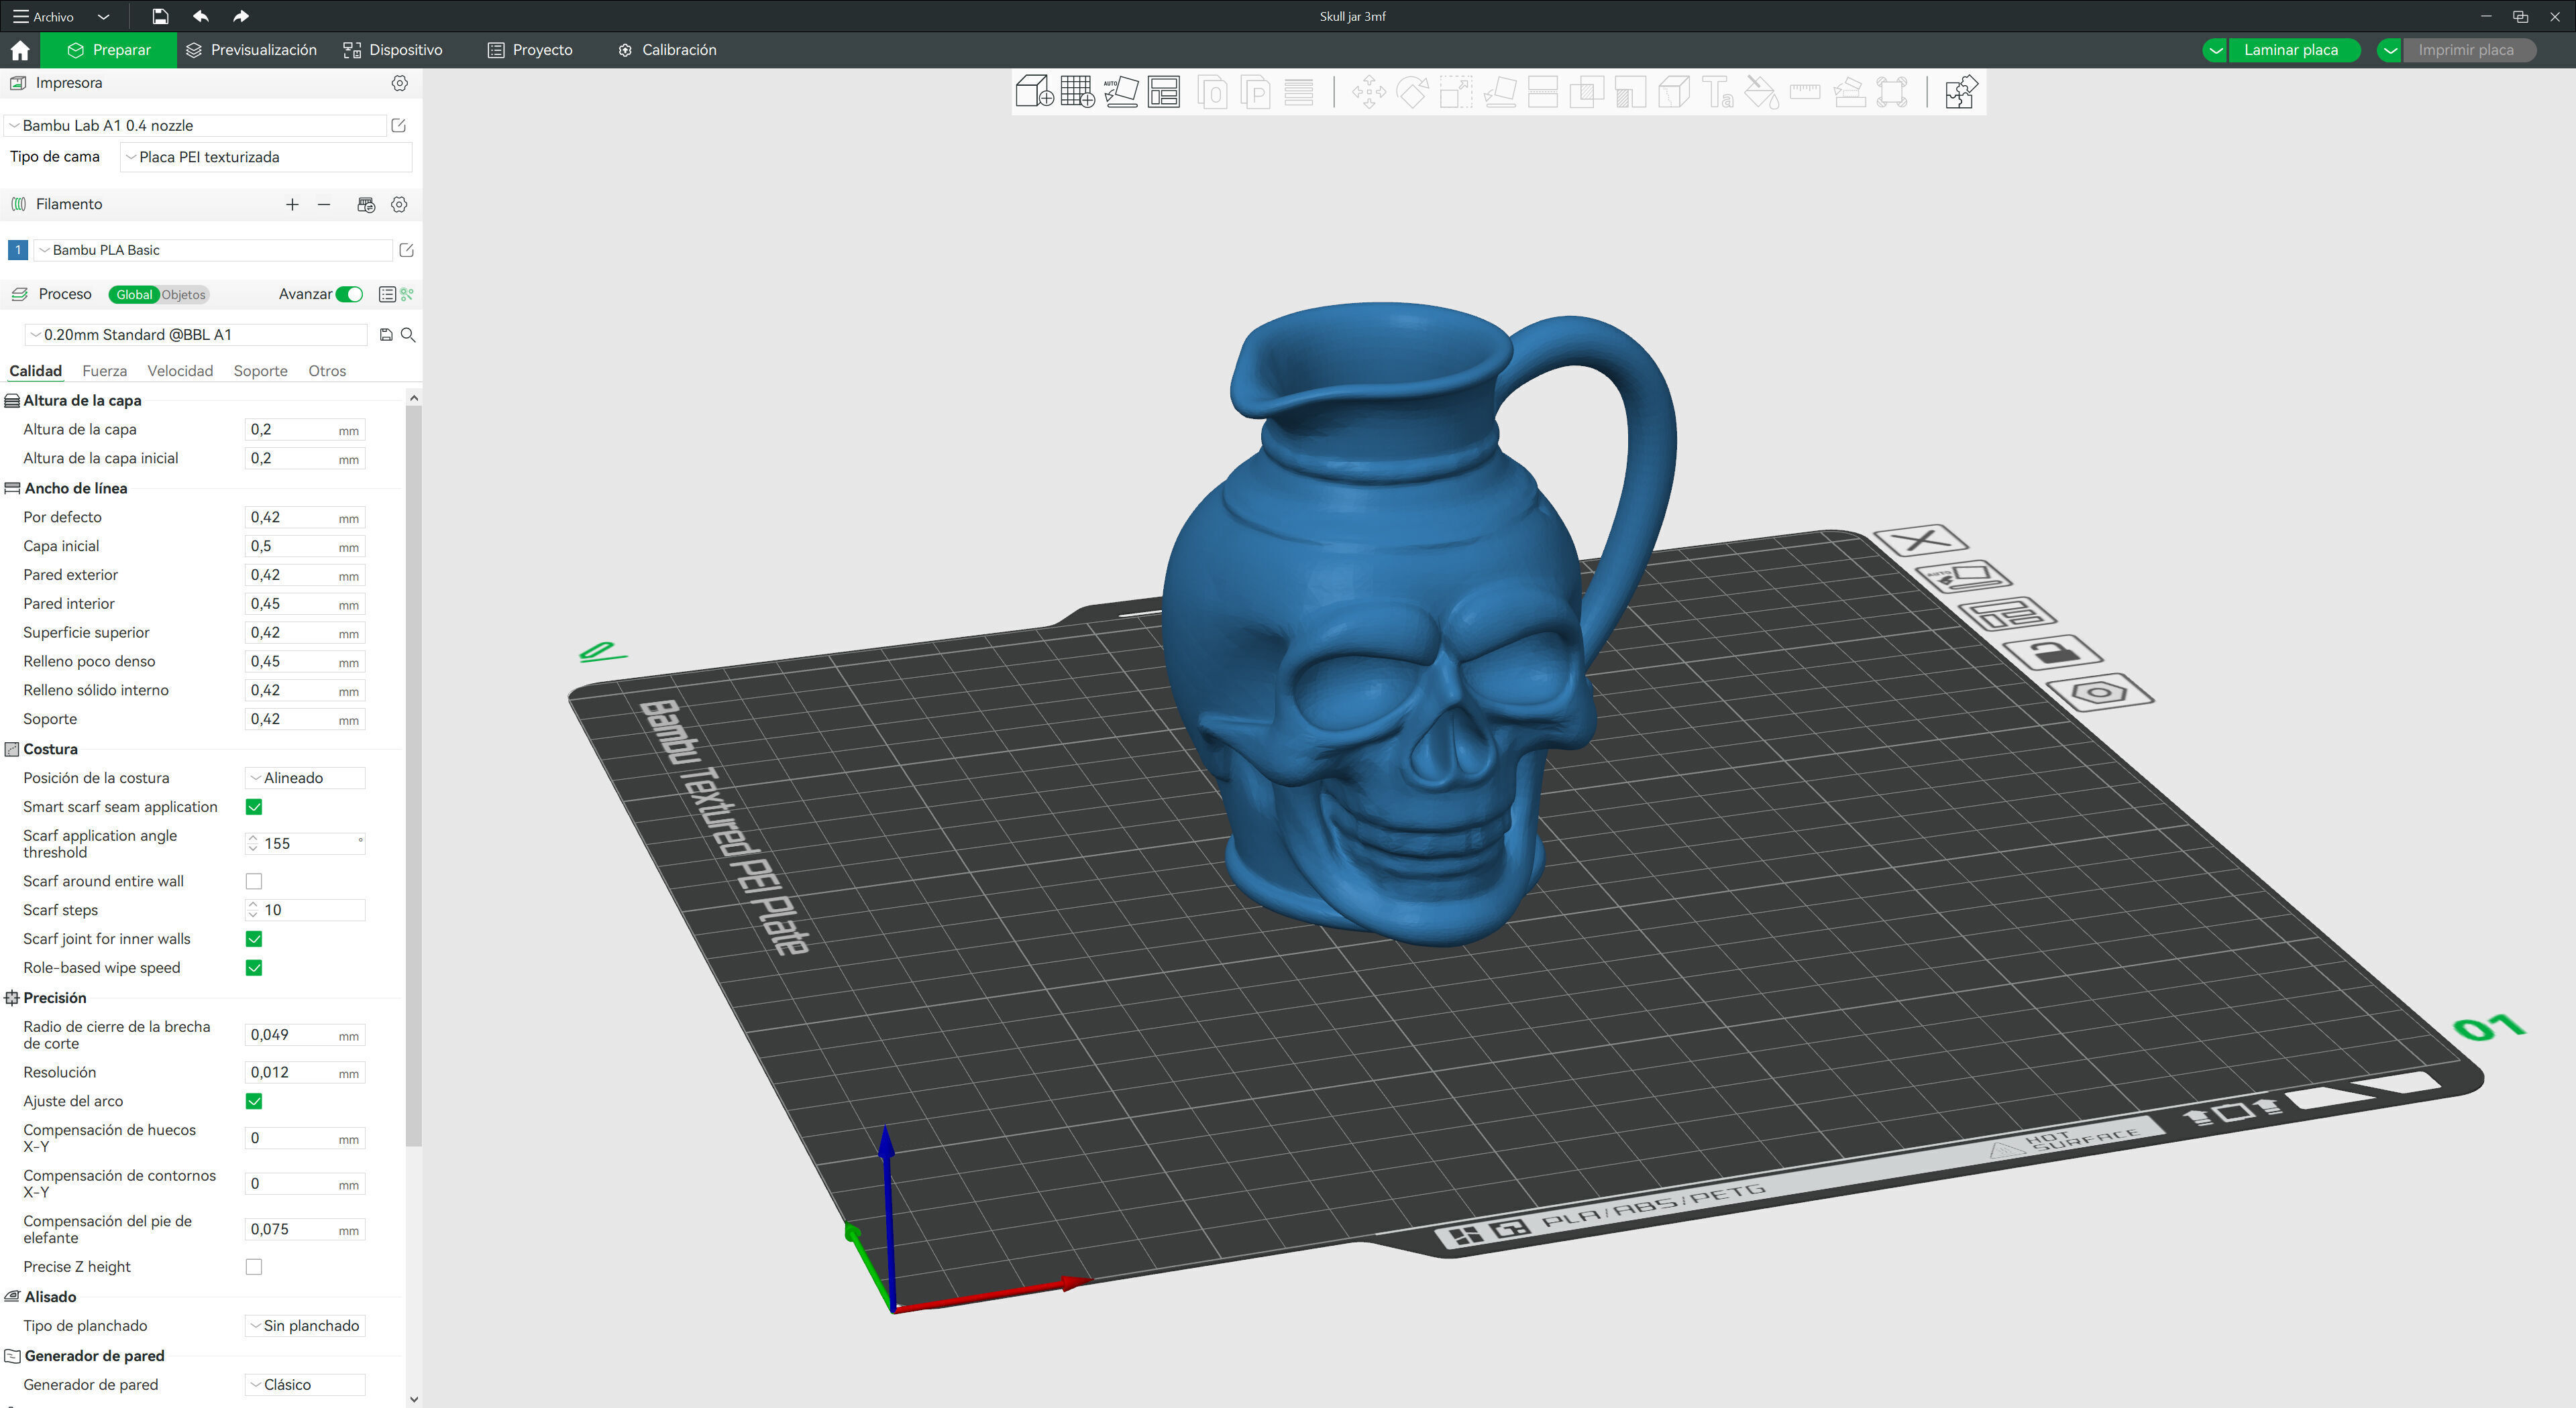Screen dimensions: 2576x1408
Task: Switch process scope to Objetos
Action: (184, 295)
